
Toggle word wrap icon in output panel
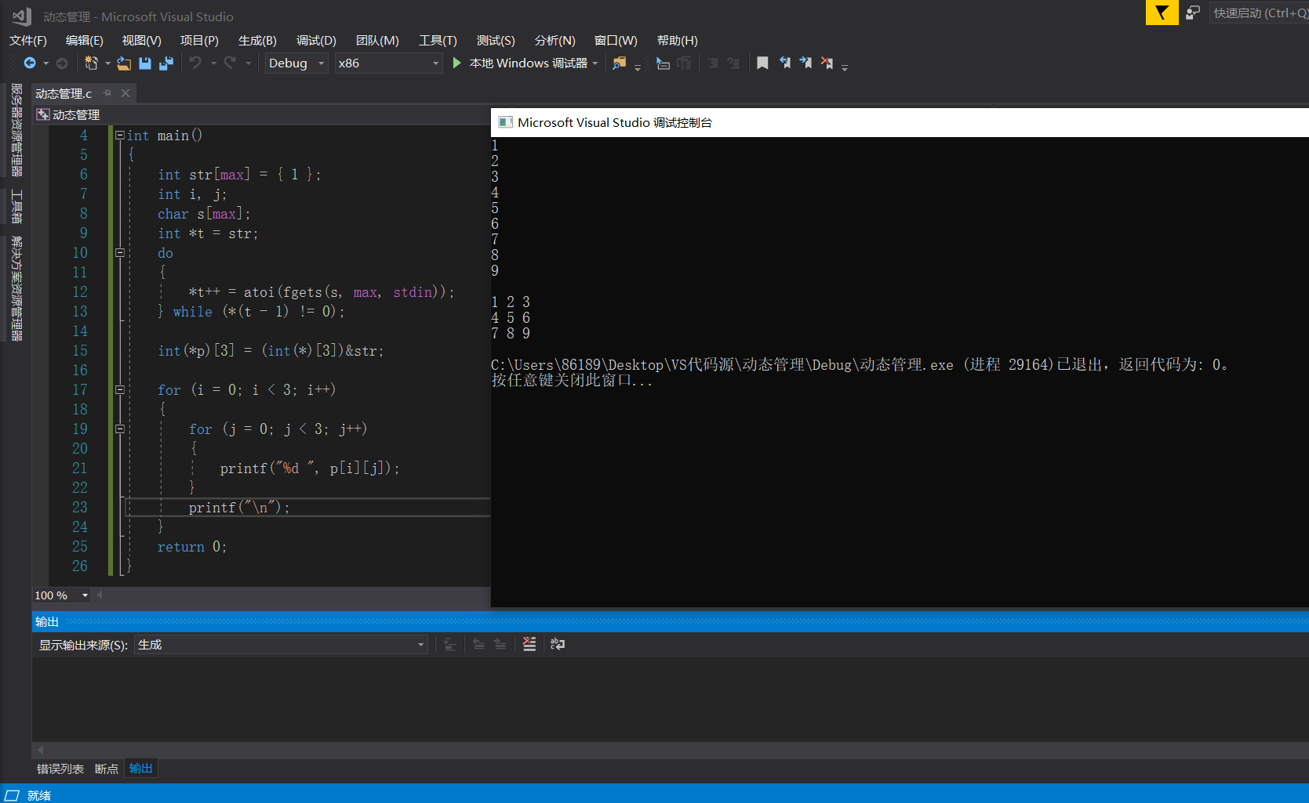pos(558,644)
